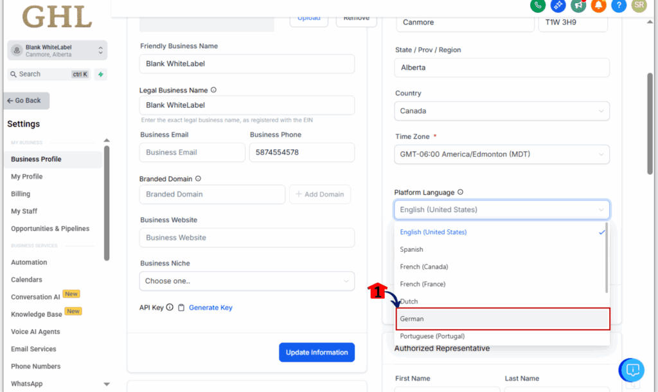Screen dimensions: 658x392
Task: Click the Go Back button
Action: 26,101
